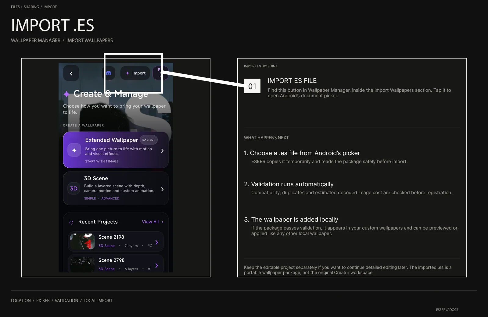This screenshot has width=488, height=317.
Task: Tap the back arrow button
Action: [x=71, y=73]
